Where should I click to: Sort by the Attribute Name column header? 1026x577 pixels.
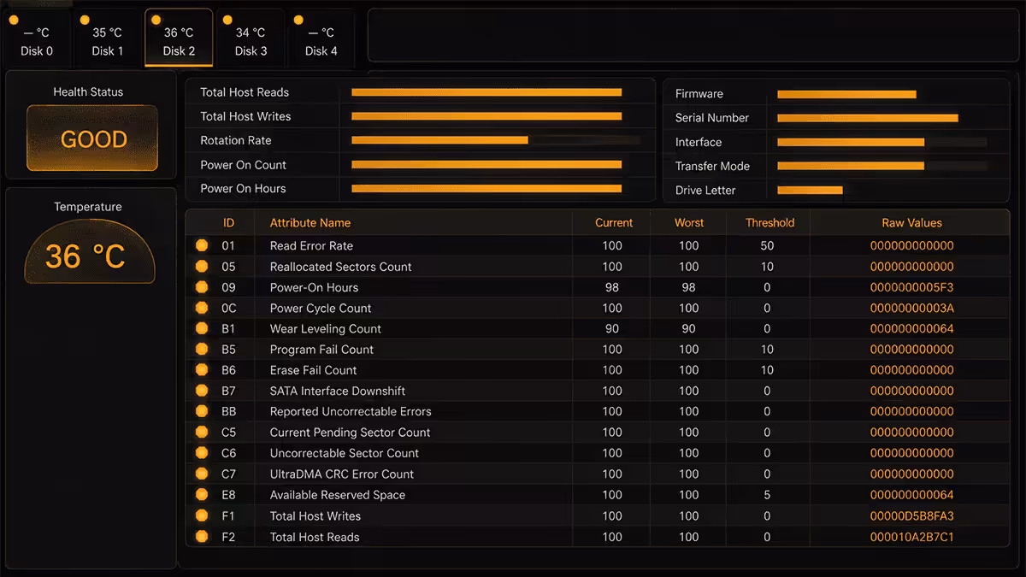click(310, 222)
